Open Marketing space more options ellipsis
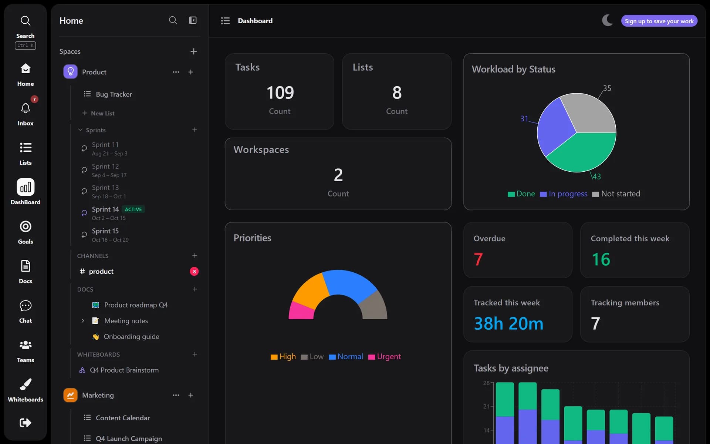The image size is (710, 444). click(176, 395)
